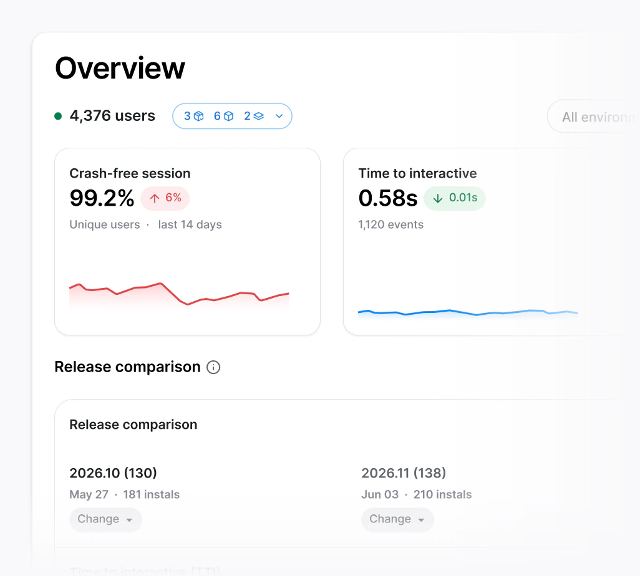Click the info icon beside Release comparison
This screenshot has height=576, width=640.
[213, 367]
